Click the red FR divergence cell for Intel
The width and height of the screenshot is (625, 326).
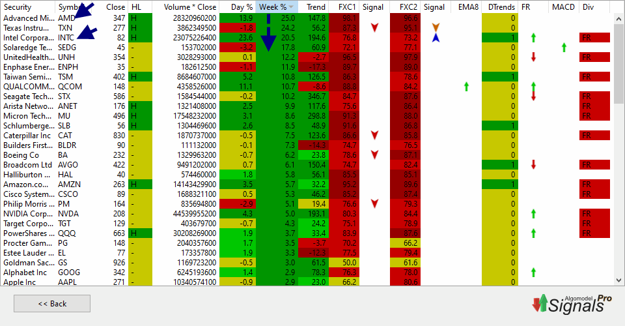[594, 38]
